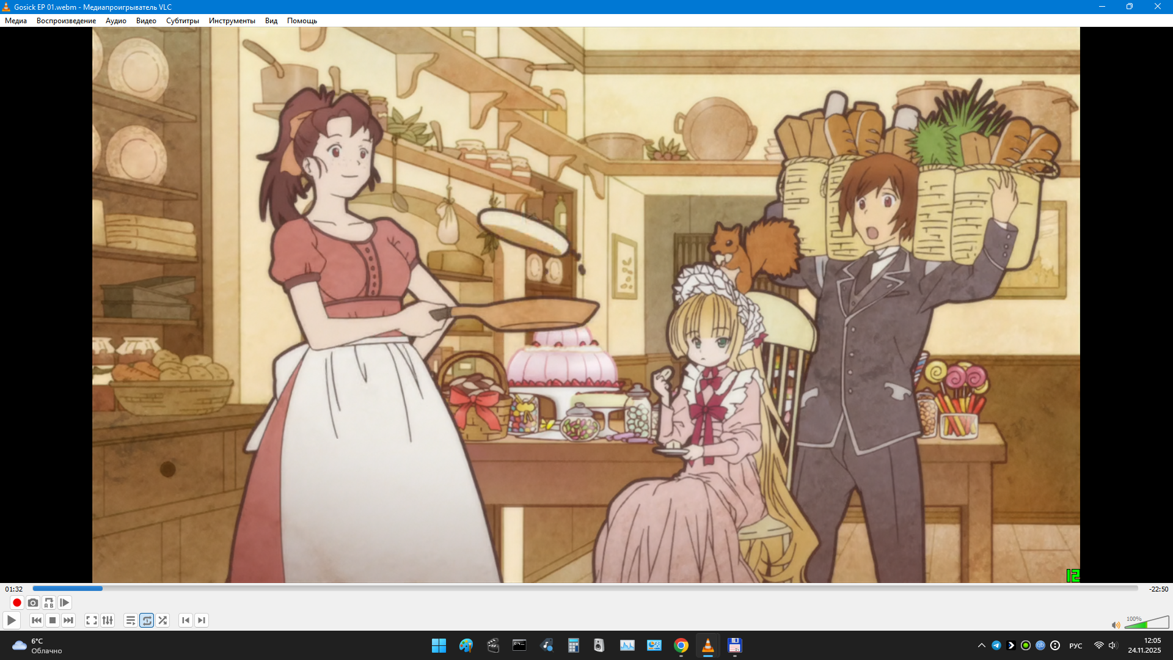1173x660 pixels.
Task: Toggle shuffle random playback
Action: (163, 620)
